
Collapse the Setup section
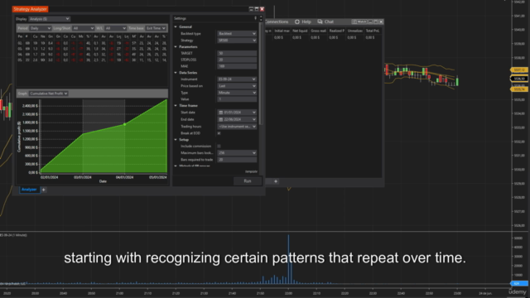(x=176, y=140)
